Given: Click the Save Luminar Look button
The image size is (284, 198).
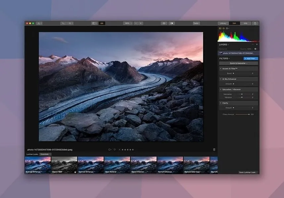Looking at the screenshot, I should coord(248,172).
